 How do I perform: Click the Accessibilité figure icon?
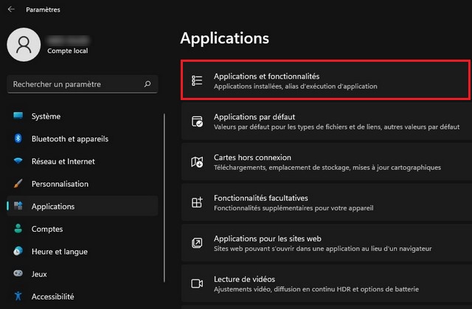tap(18, 296)
